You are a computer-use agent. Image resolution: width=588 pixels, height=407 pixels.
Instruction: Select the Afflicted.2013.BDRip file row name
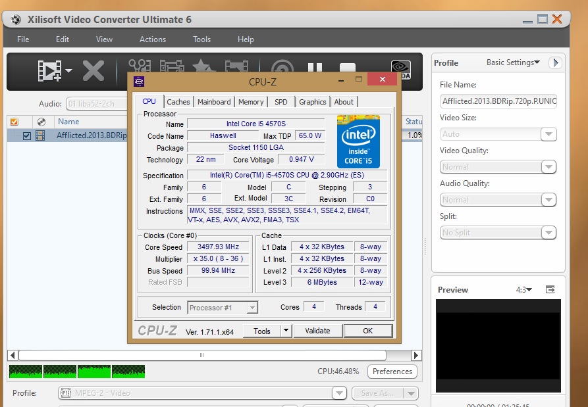click(x=92, y=135)
